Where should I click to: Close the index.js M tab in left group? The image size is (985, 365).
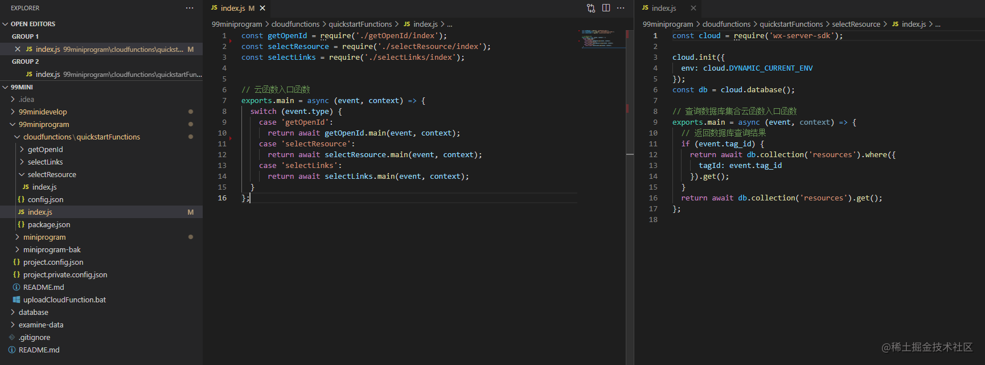pos(262,8)
